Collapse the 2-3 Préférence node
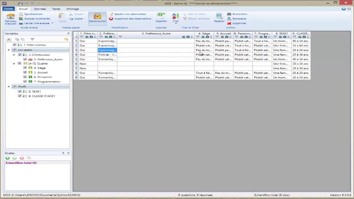Screen dimensions: 354x199 [x=14, y=55]
